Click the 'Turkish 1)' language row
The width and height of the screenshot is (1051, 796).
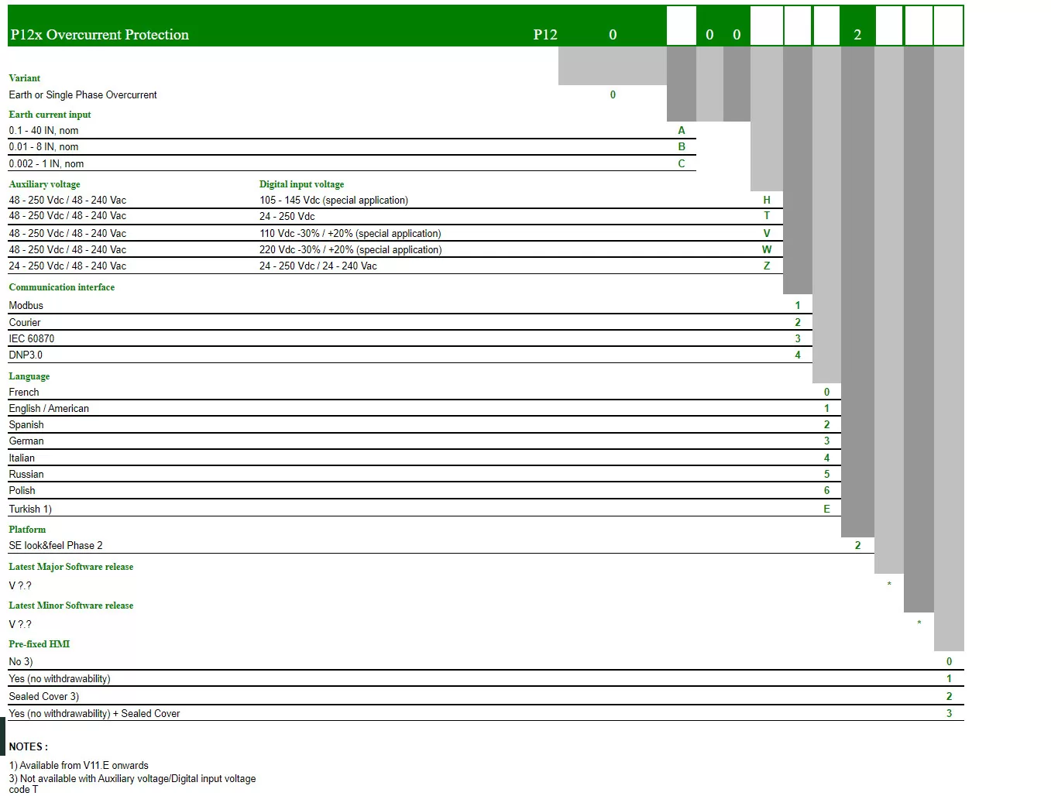click(x=424, y=509)
